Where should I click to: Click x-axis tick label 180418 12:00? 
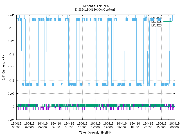point(95,125)
